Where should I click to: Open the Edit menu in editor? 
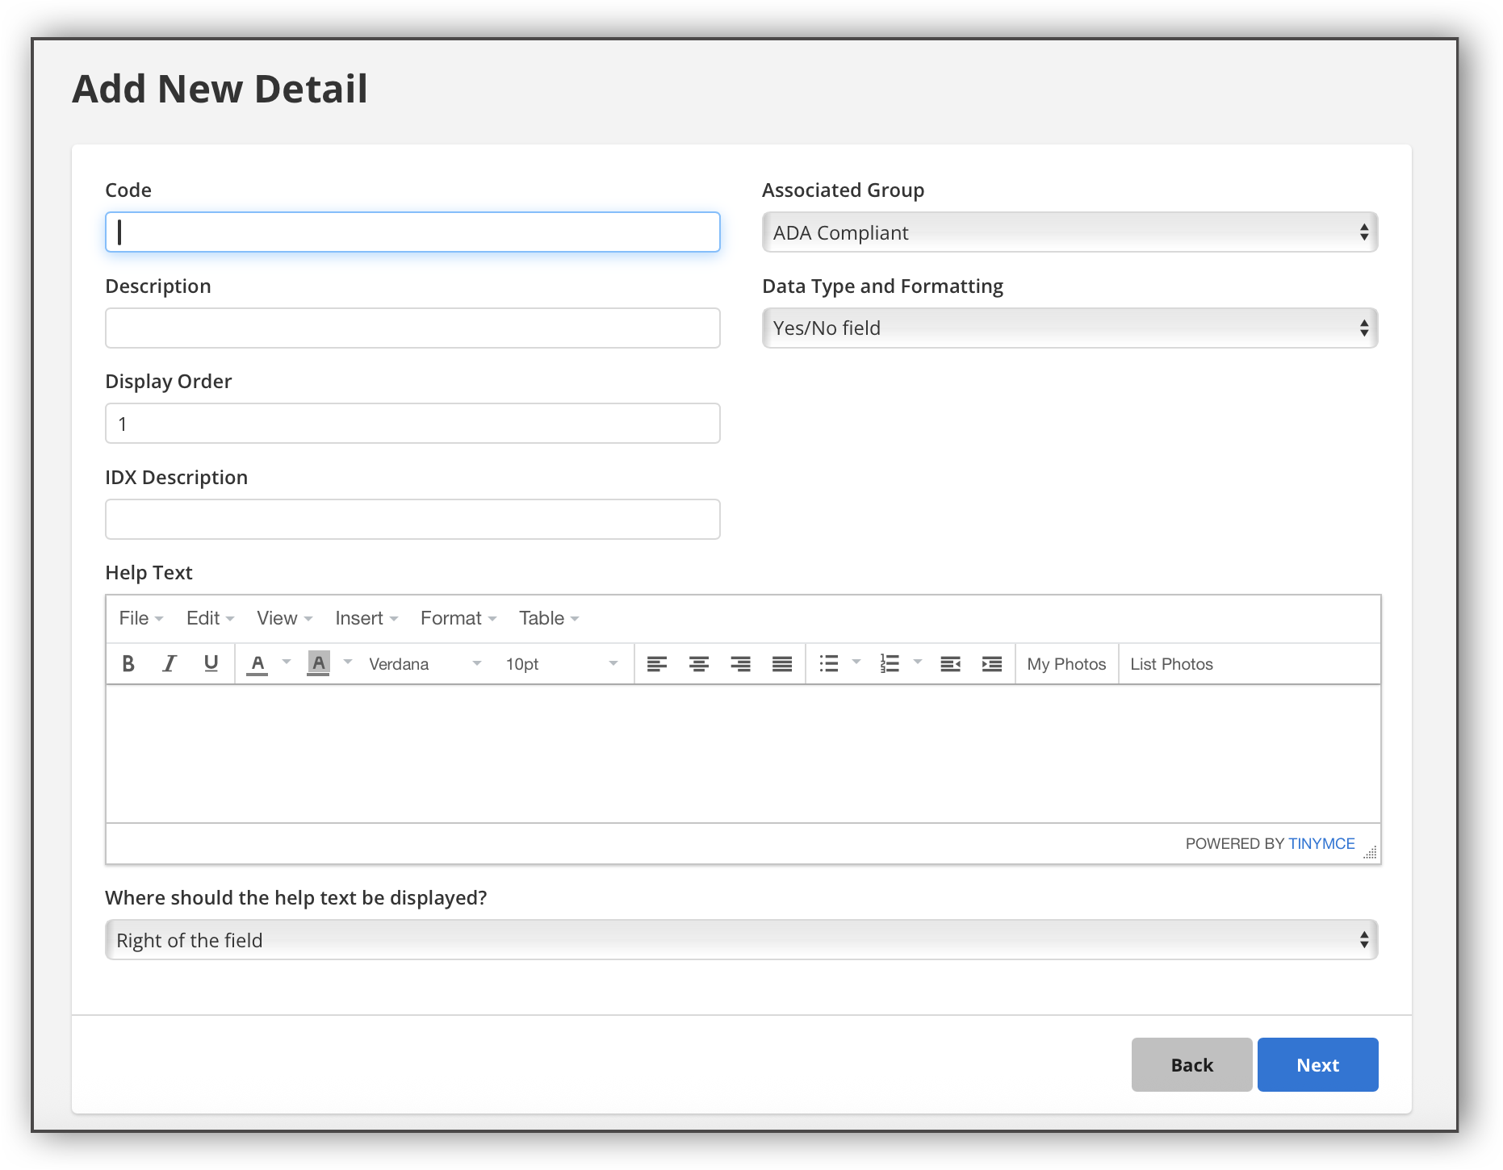click(x=210, y=618)
